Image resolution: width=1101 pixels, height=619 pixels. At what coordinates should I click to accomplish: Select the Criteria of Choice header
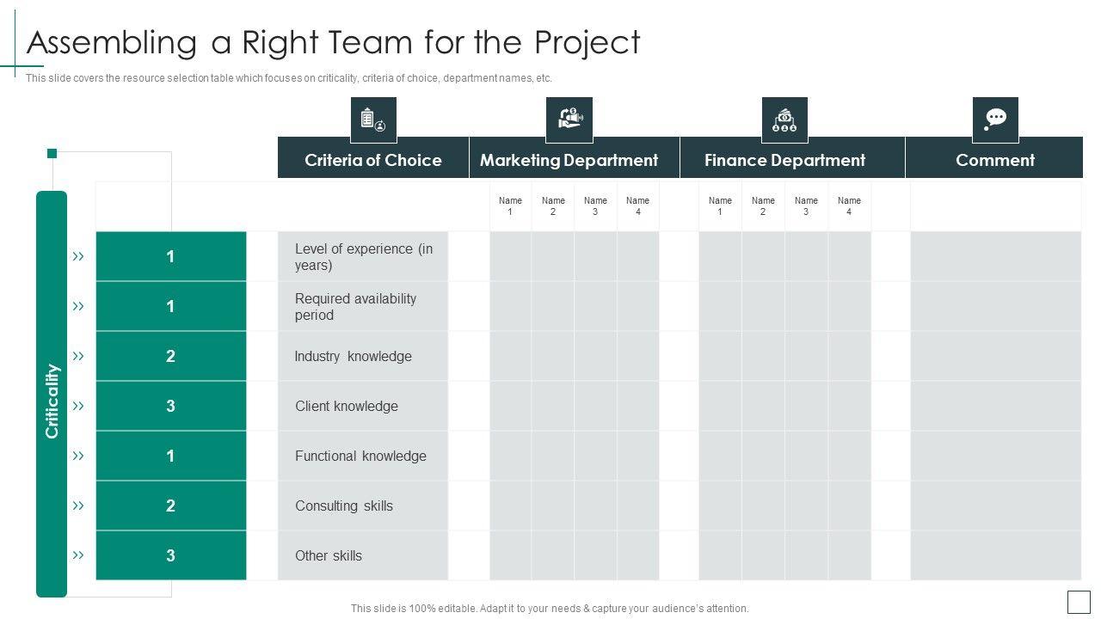(x=373, y=160)
